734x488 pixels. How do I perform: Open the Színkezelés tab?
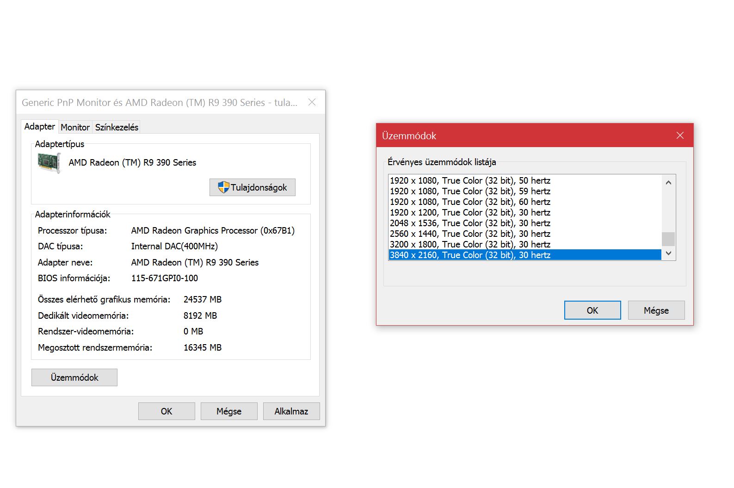(117, 127)
